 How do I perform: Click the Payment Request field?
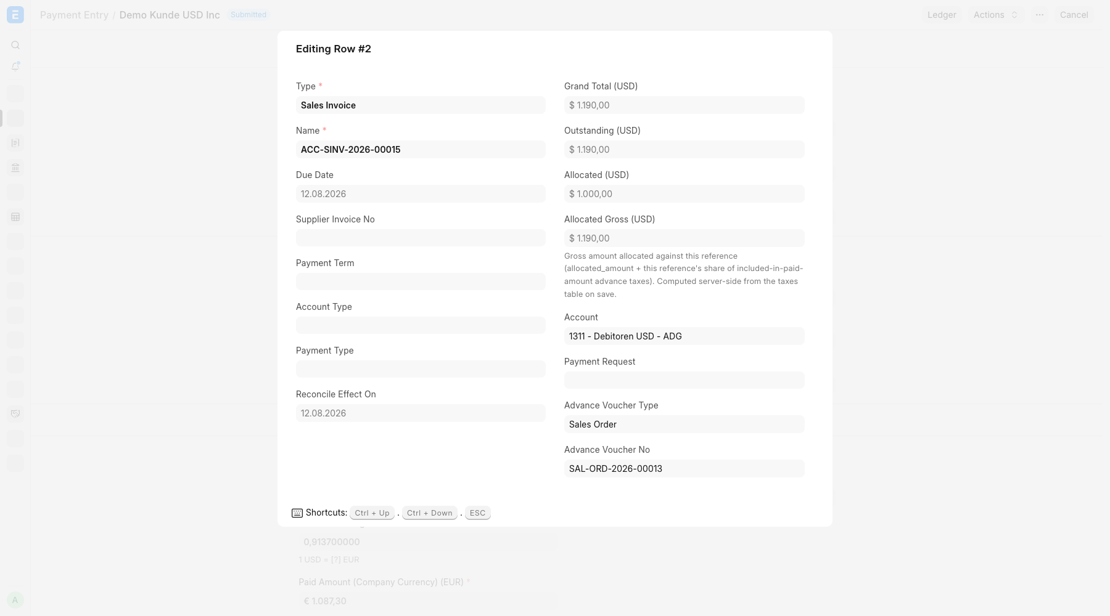tap(684, 380)
